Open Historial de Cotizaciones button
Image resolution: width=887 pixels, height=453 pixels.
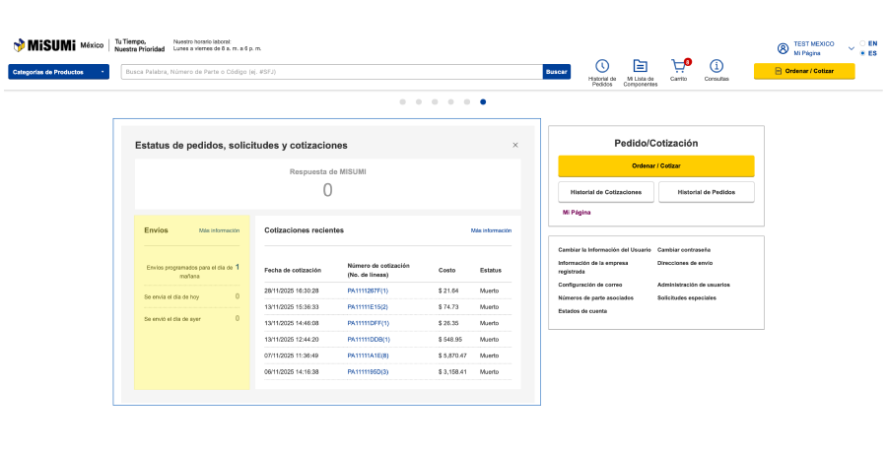[x=606, y=192]
